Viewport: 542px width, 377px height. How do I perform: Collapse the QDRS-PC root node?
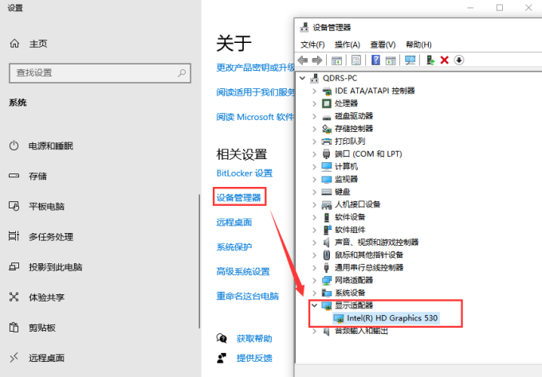coord(301,78)
